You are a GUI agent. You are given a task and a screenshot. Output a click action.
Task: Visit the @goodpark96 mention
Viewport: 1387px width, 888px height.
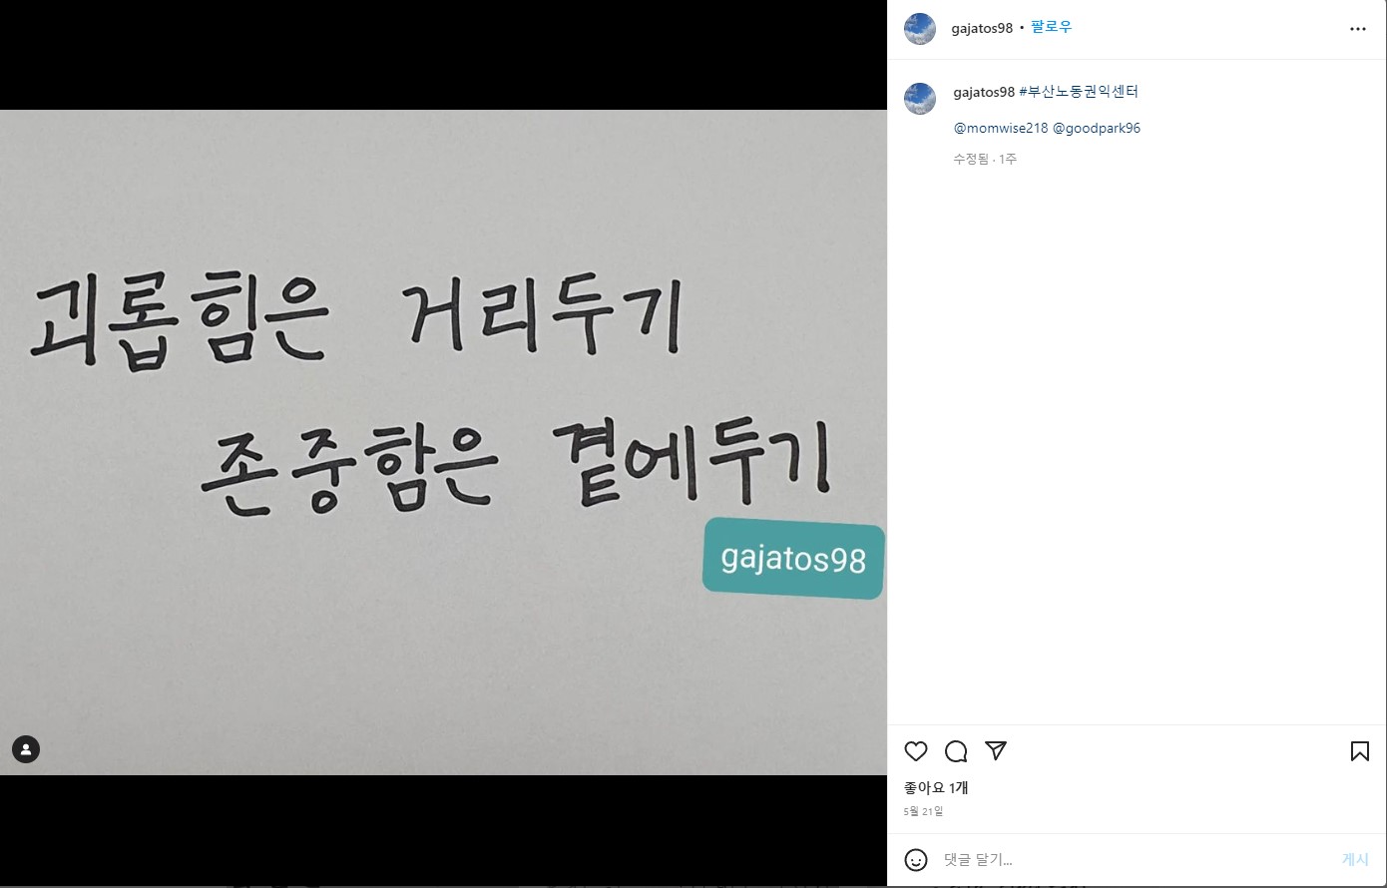point(1097,128)
